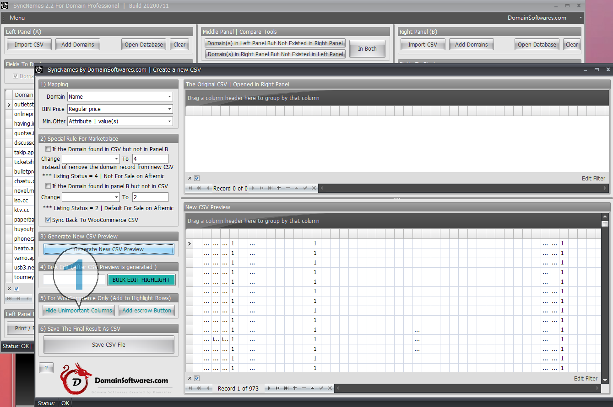Go to next record in New CSV Preview navigator
Screen dimensions: 613x407
coord(269,388)
